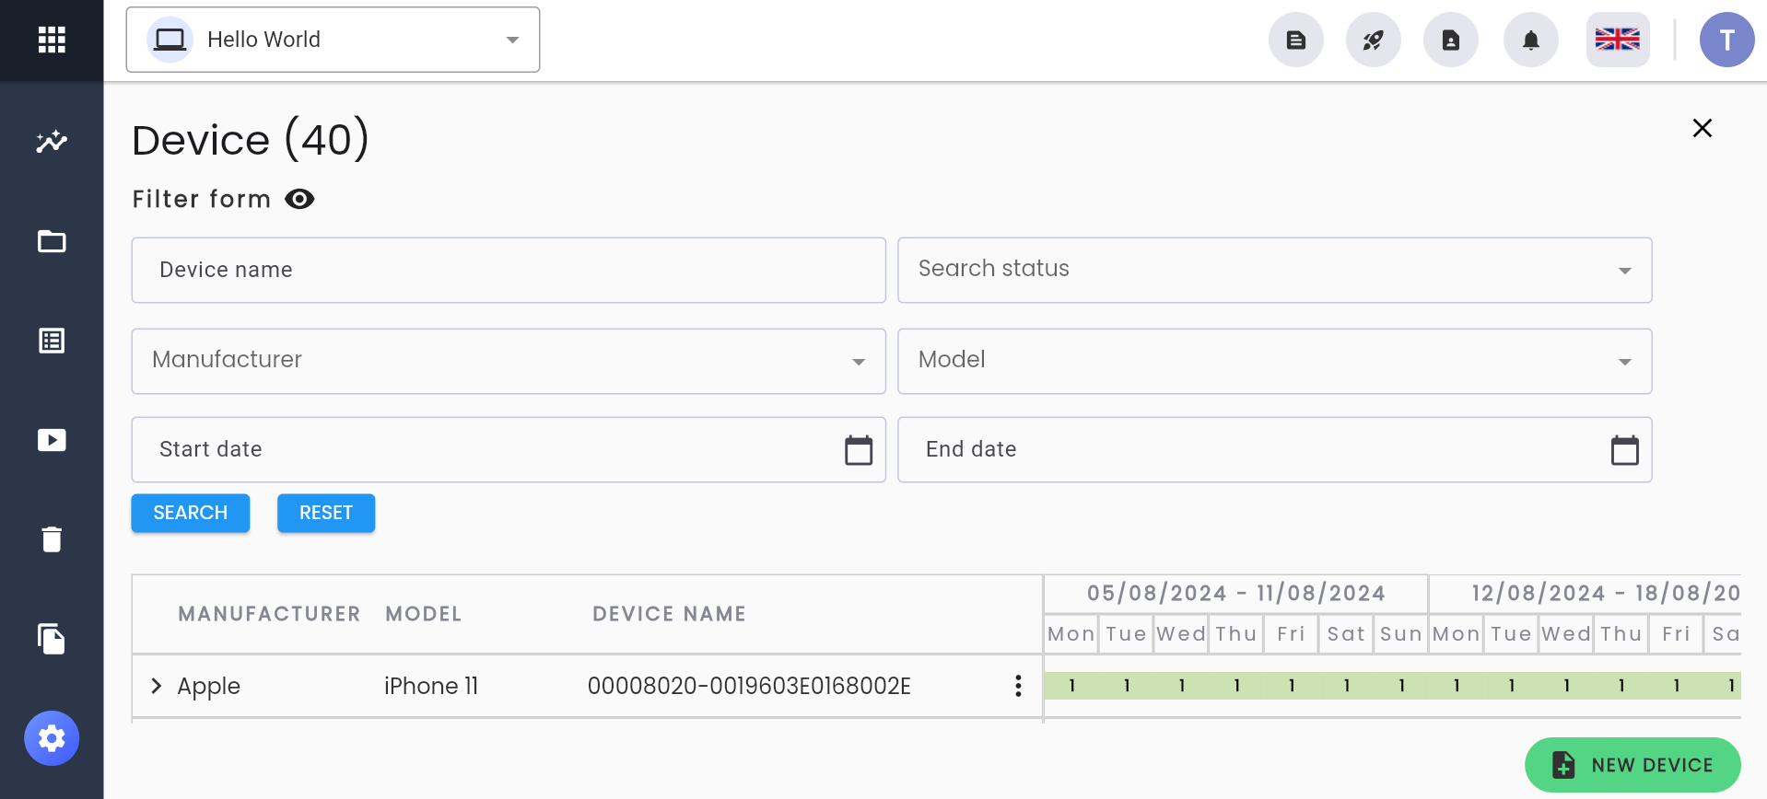Click the user file icon in header
The image size is (1767, 799).
point(1451,40)
